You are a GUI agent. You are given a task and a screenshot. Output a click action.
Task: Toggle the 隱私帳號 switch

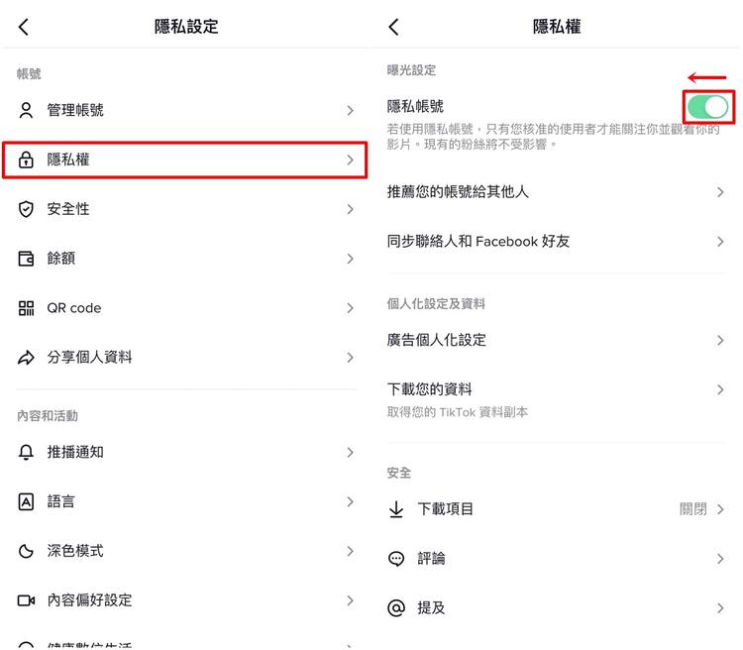click(x=708, y=107)
